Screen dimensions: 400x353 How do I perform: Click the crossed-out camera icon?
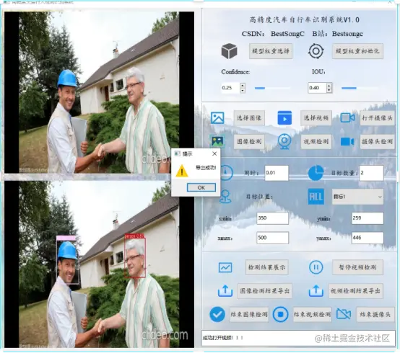344,314
